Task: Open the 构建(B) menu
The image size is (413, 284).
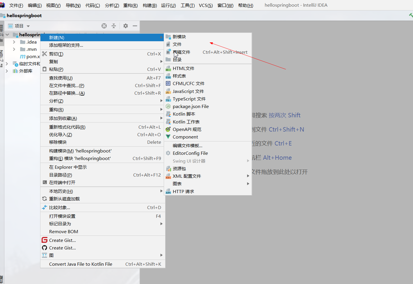Action: [x=150, y=5]
